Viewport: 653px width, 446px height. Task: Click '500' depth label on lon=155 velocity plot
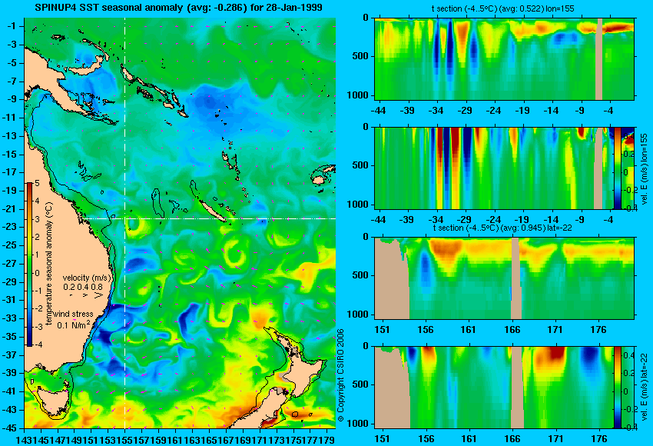360,165
